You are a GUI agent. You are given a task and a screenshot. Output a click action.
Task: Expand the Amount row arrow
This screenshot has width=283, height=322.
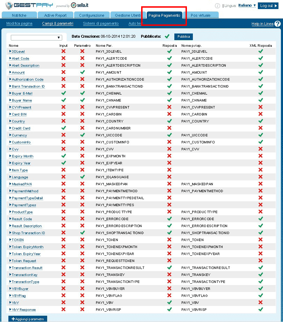point(10,72)
